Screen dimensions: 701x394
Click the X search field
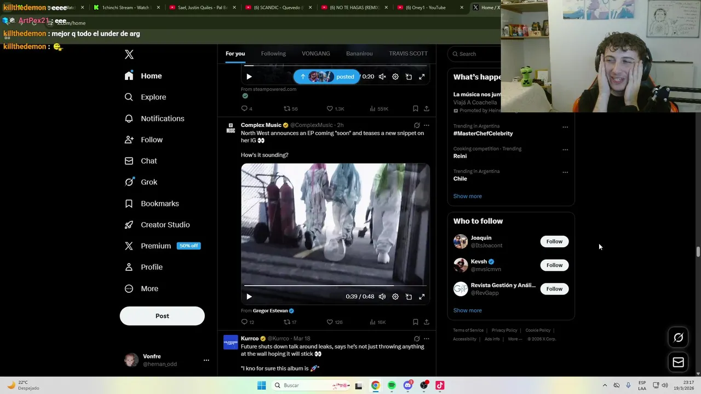(475, 54)
